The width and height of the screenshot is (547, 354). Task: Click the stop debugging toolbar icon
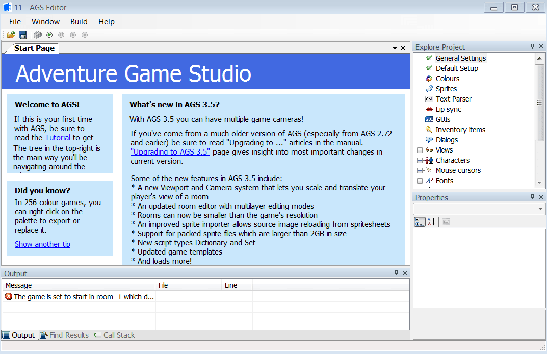click(x=85, y=35)
